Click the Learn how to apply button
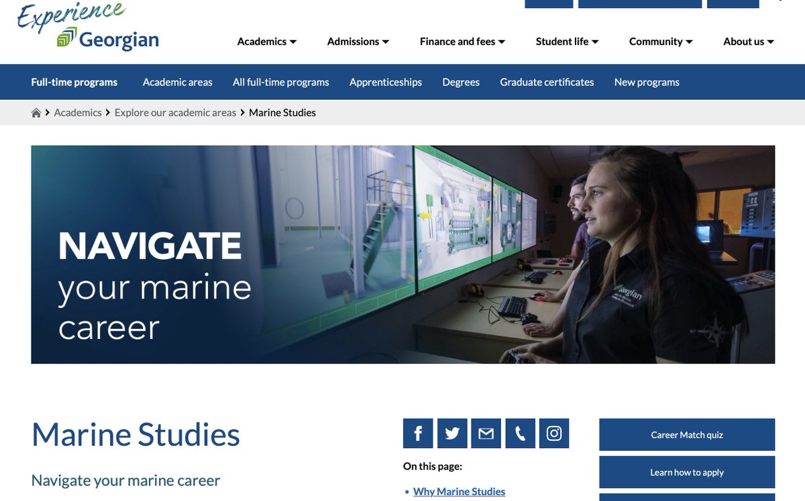The height and width of the screenshot is (501, 805). [687, 472]
